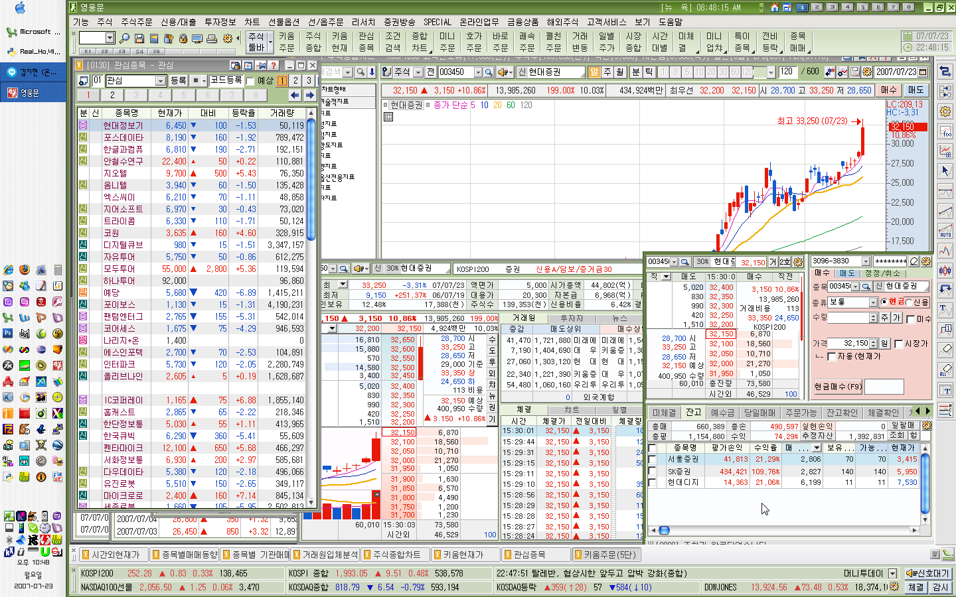Click the AUTO trendline icon in right sidebar
This screenshot has height=597, width=956.
(x=945, y=231)
